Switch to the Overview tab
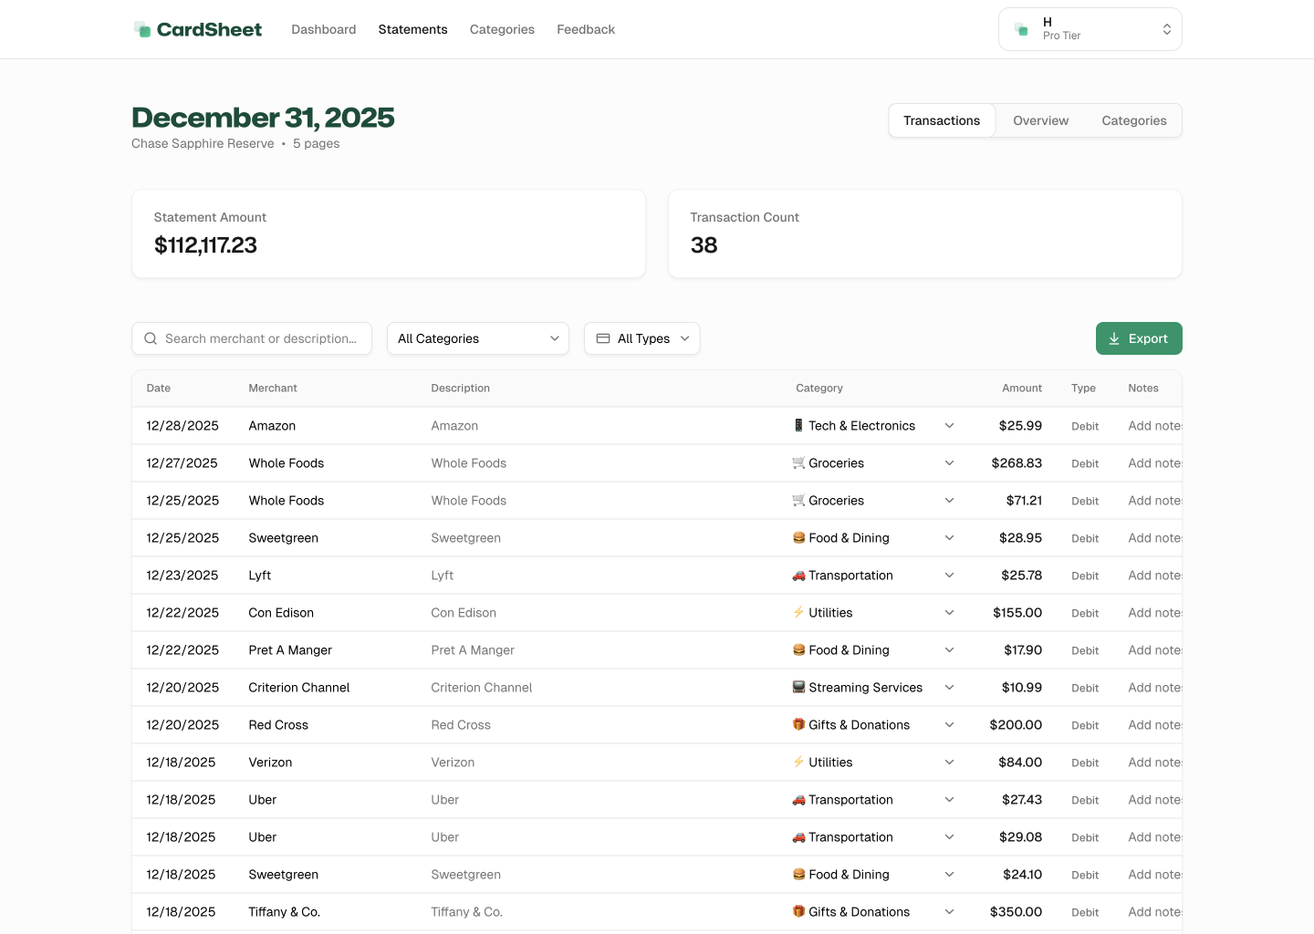The image size is (1314, 934). point(1040,119)
